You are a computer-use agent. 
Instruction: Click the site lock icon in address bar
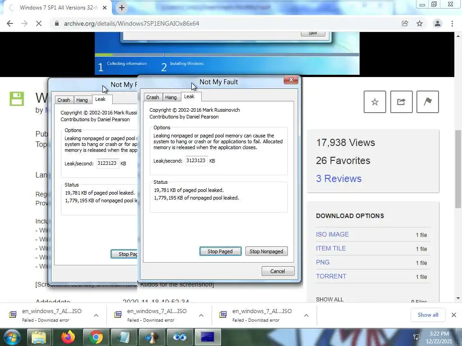point(56,23)
